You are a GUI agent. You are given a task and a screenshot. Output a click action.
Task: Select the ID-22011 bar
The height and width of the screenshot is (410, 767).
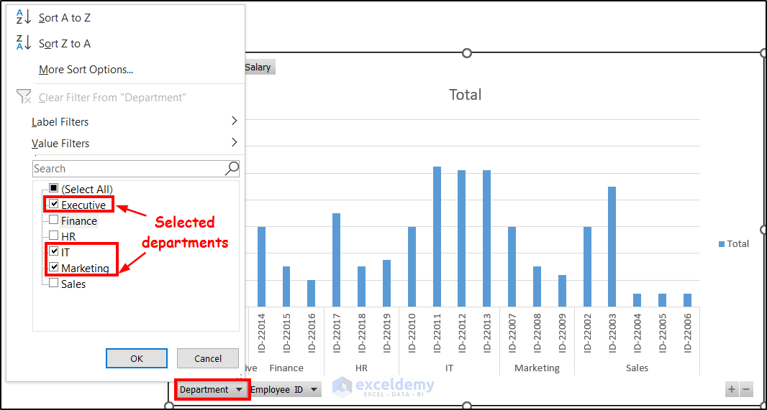(x=437, y=237)
